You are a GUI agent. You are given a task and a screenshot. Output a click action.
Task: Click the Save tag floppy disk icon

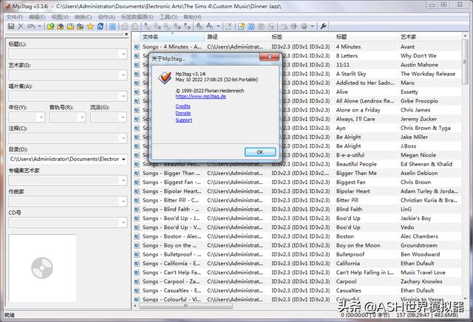coord(11,27)
